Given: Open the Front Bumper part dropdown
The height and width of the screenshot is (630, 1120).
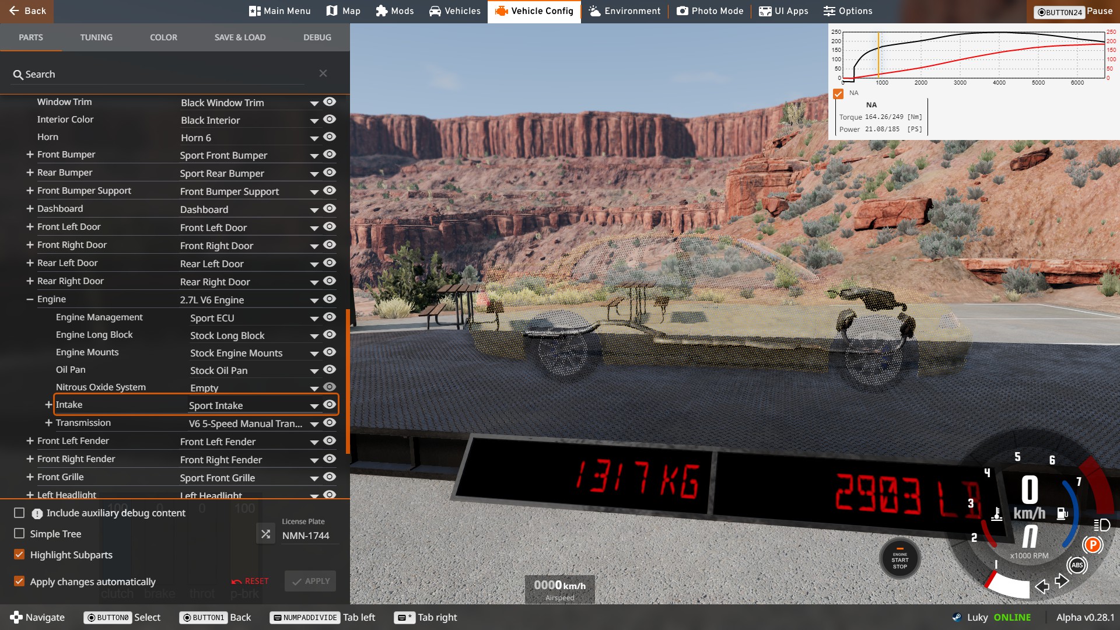Looking at the screenshot, I should point(314,156).
